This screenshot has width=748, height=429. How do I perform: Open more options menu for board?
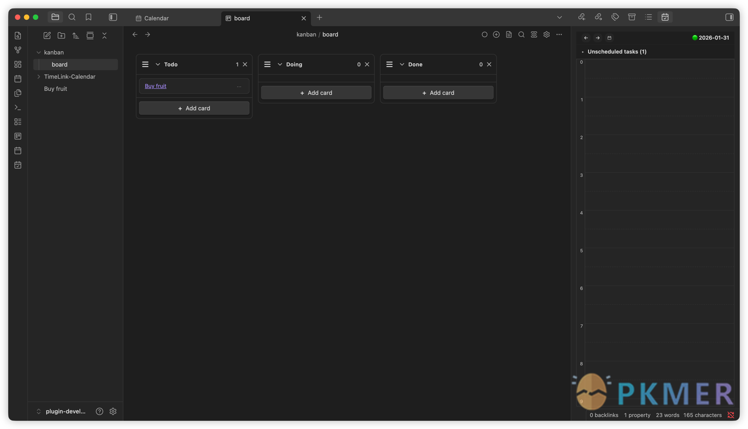559,35
